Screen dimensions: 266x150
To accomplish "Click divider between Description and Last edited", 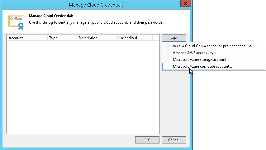I will pos(117,38).
